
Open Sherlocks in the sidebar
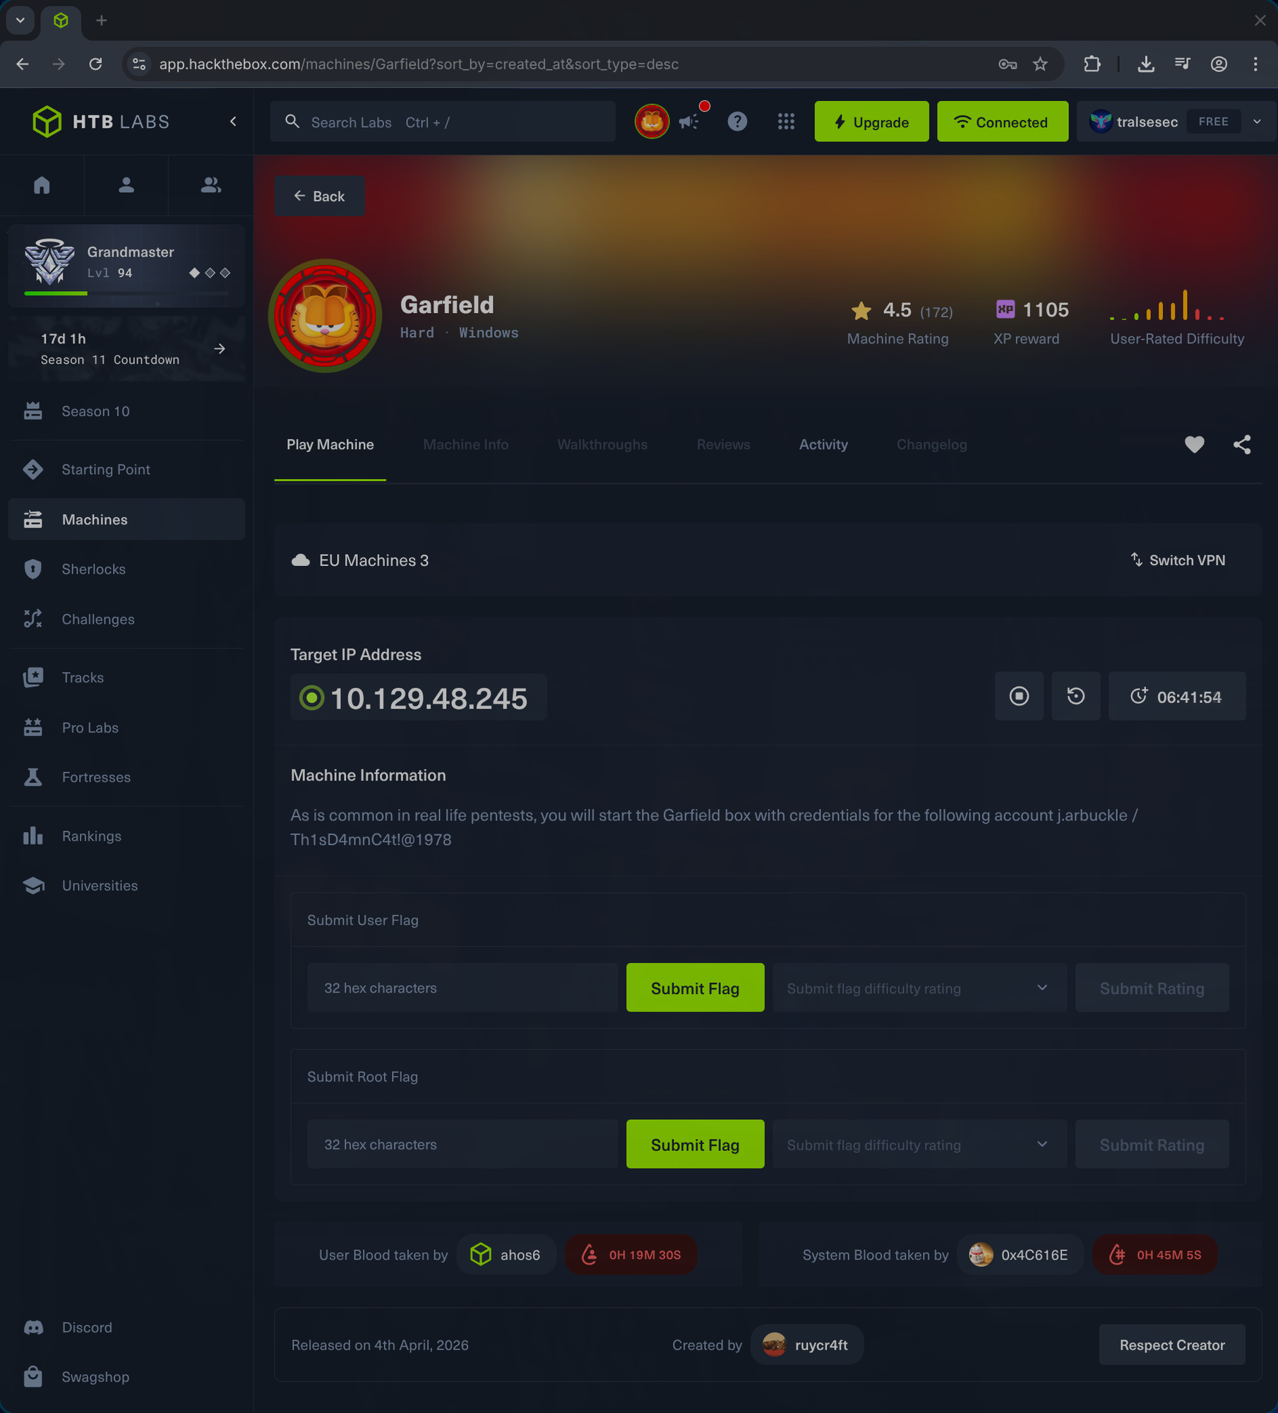coord(126,569)
